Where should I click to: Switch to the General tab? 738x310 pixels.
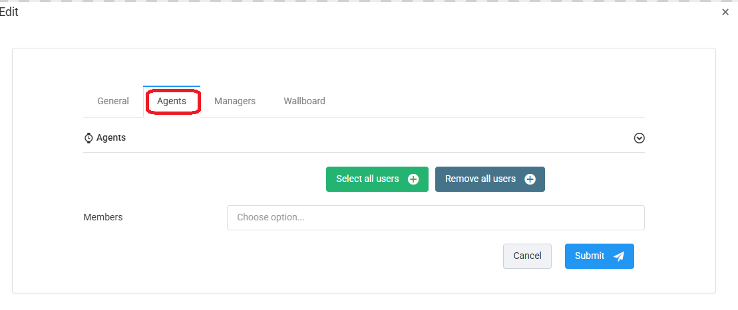click(113, 102)
